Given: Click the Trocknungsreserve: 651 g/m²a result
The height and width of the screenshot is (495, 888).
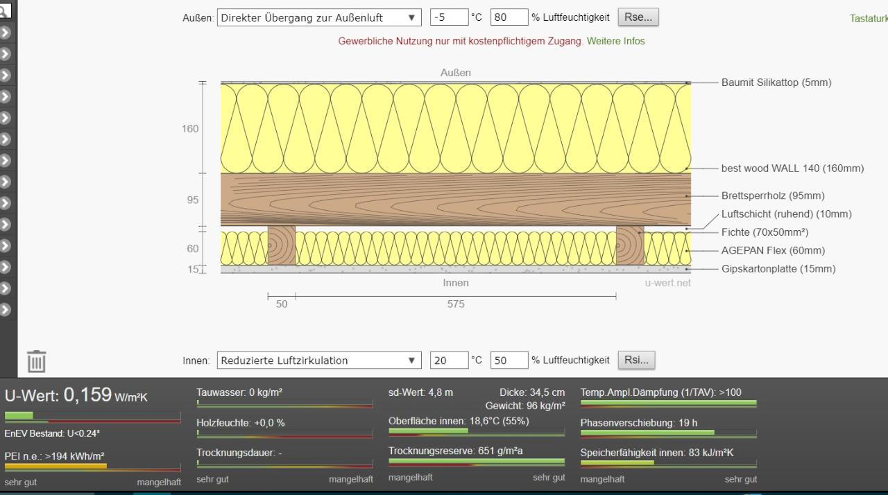Looking at the screenshot, I should (456, 451).
